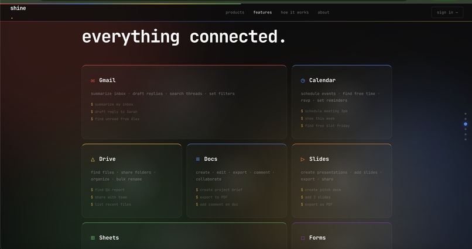The height and width of the screenshot is (249, 472).
Task: Open the how it works nav item
Action: click(x=295, y=12)
